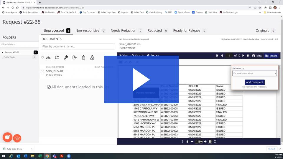Click the Print button
This screenshot has height=159, width=283.
point(257,56)
